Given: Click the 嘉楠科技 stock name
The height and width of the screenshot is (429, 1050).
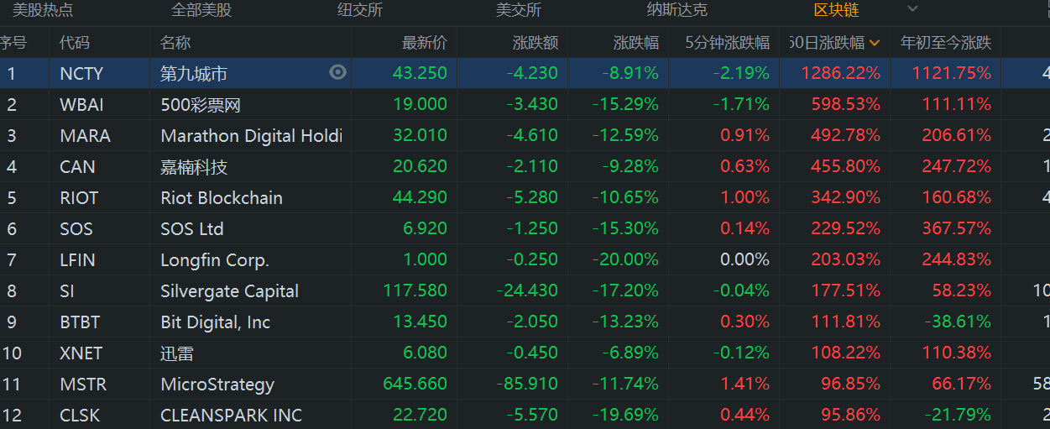Looking at the screenshot, I should click(x=194, y=167).
